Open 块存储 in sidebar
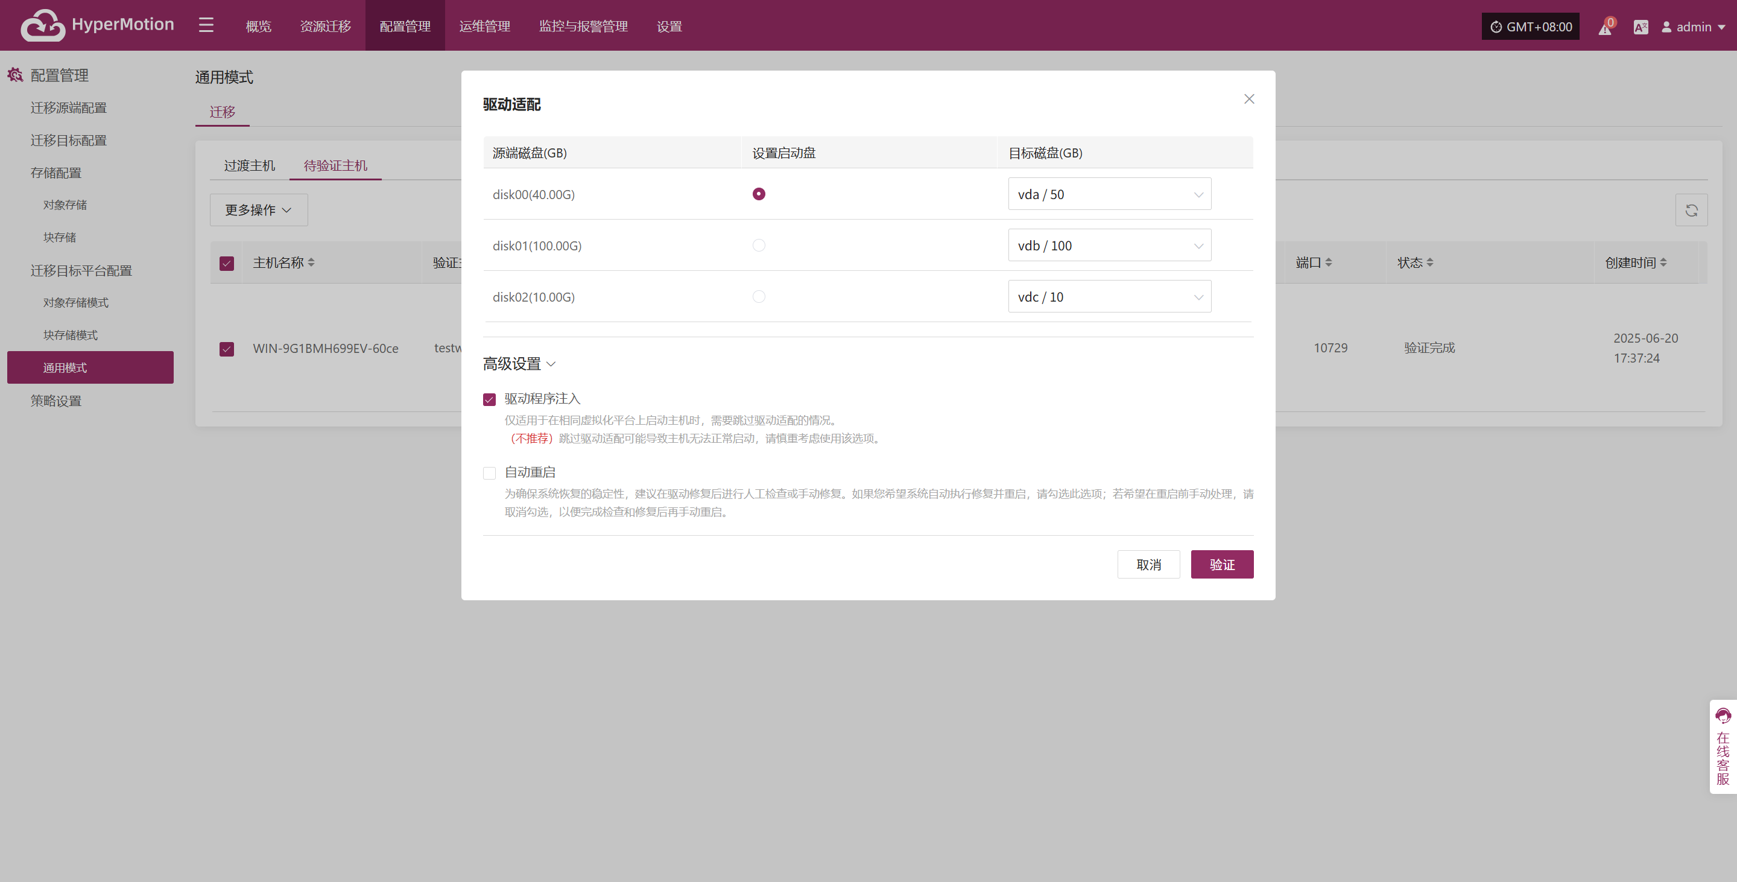Screen dimensions: 1737x882 59,237
